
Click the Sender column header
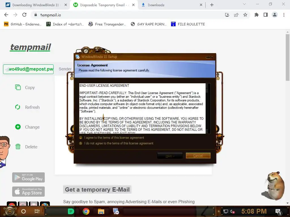pyautogui.click(x=65, y=69)
